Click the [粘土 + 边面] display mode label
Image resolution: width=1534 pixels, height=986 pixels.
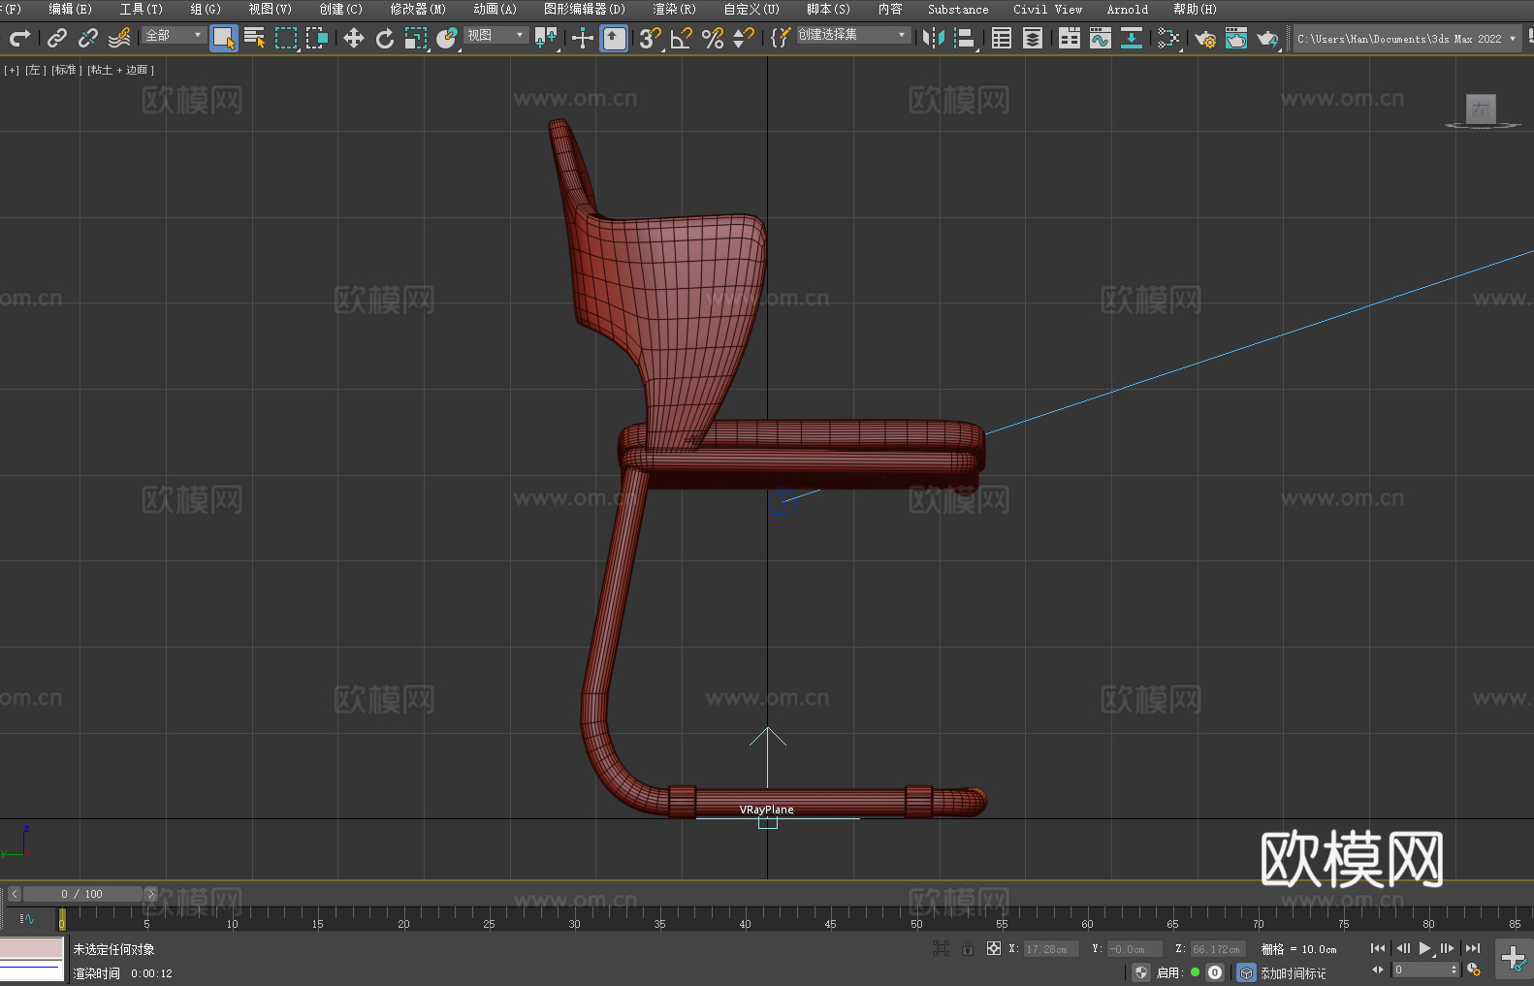(x=120, y=70)
